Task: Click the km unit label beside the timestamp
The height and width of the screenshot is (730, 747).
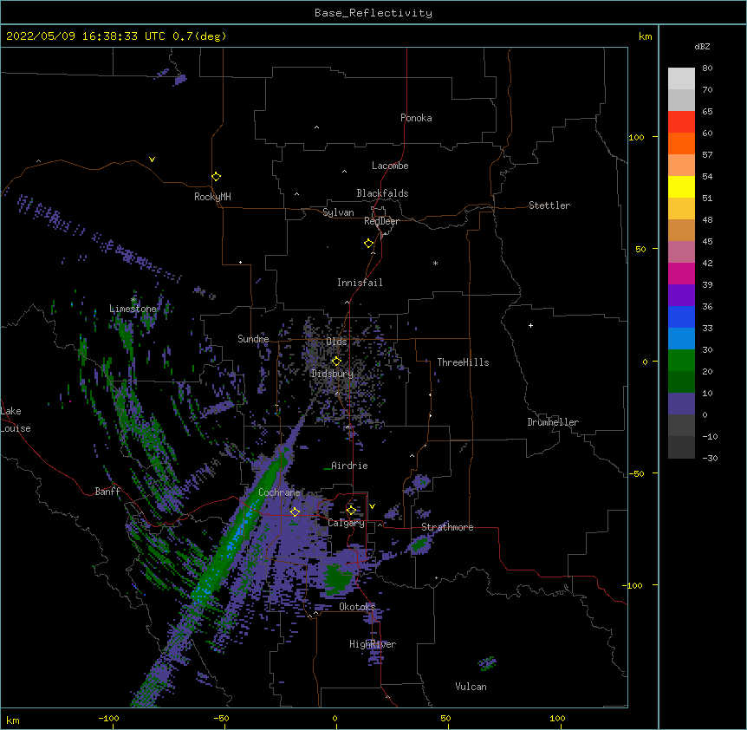Action: [x=645, y=36]
